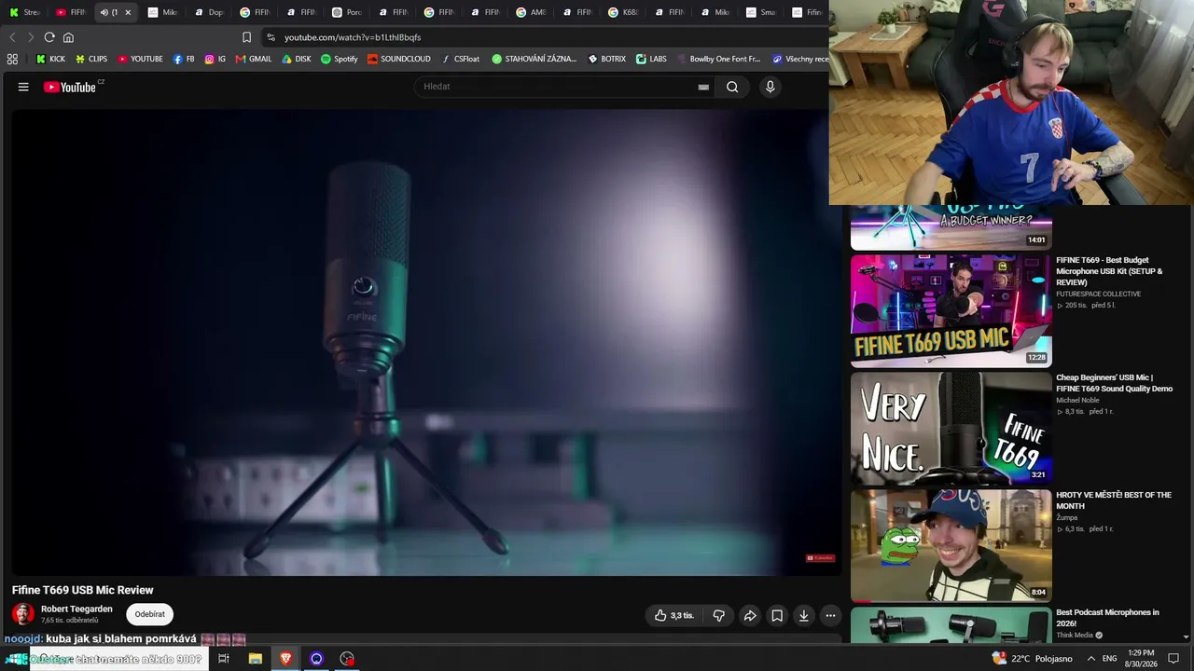Open the Bowlby One Font bookmark
This screenshot has height=671, width=1194.
point(718,59)
